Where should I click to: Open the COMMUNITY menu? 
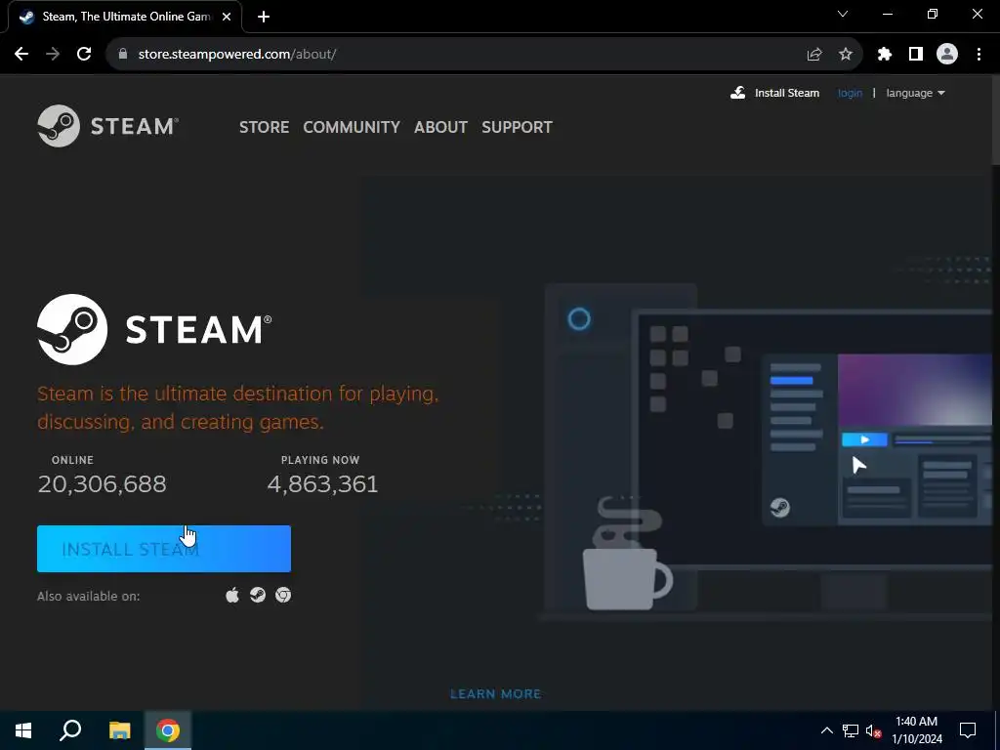point(352,127)
